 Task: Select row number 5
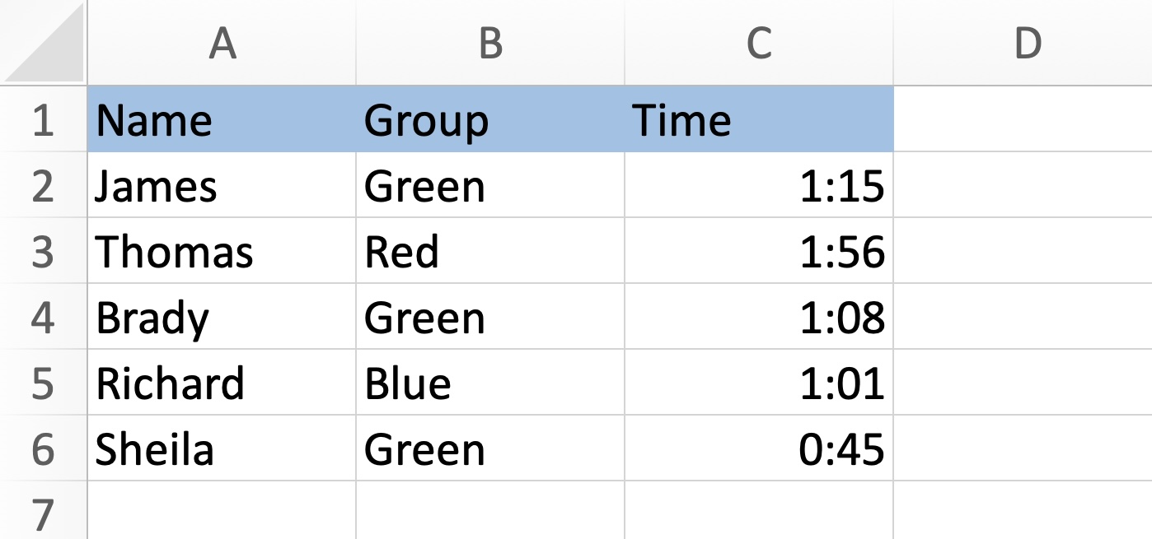43,383
